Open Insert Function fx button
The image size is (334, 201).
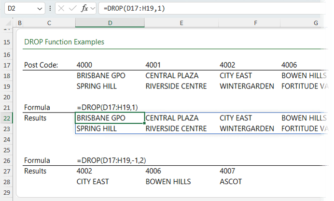tap(84, 9)
